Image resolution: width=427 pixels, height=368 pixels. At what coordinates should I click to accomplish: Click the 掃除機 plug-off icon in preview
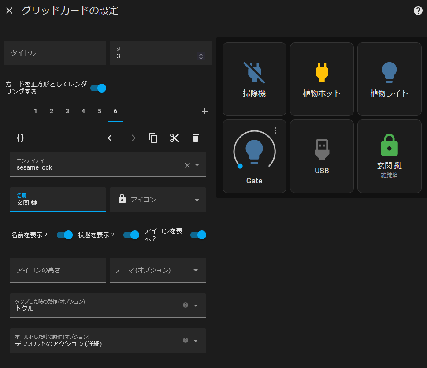pyautogui.click(x=254, y=72)
